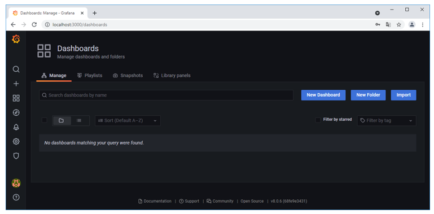Enable the Filter by starred checkbox

[x=318, y=120]
